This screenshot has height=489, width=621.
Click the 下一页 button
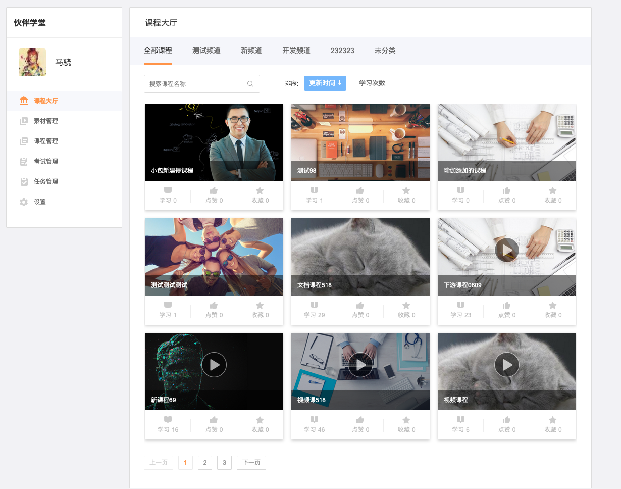251,463
